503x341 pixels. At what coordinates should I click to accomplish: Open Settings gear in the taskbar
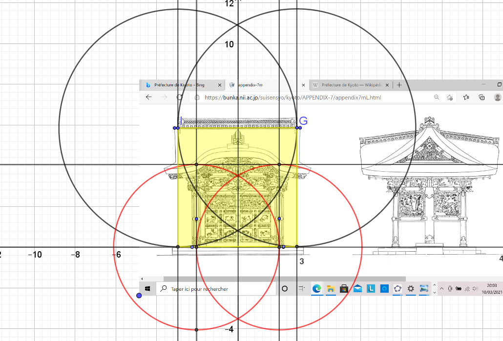point(411,289)
